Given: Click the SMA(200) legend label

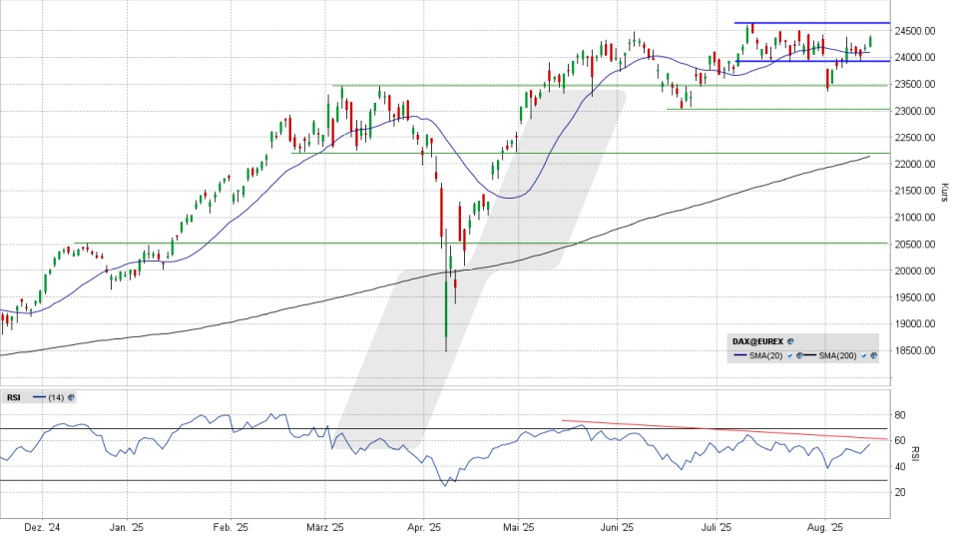Looking at the screenshot, I should point(837,355).
